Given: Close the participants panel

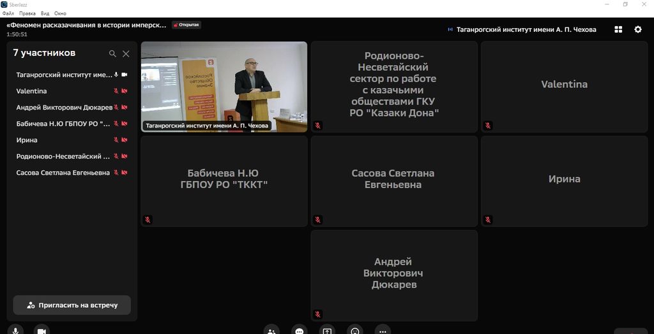Looking at the screenshot, I should tap(126, 54).
